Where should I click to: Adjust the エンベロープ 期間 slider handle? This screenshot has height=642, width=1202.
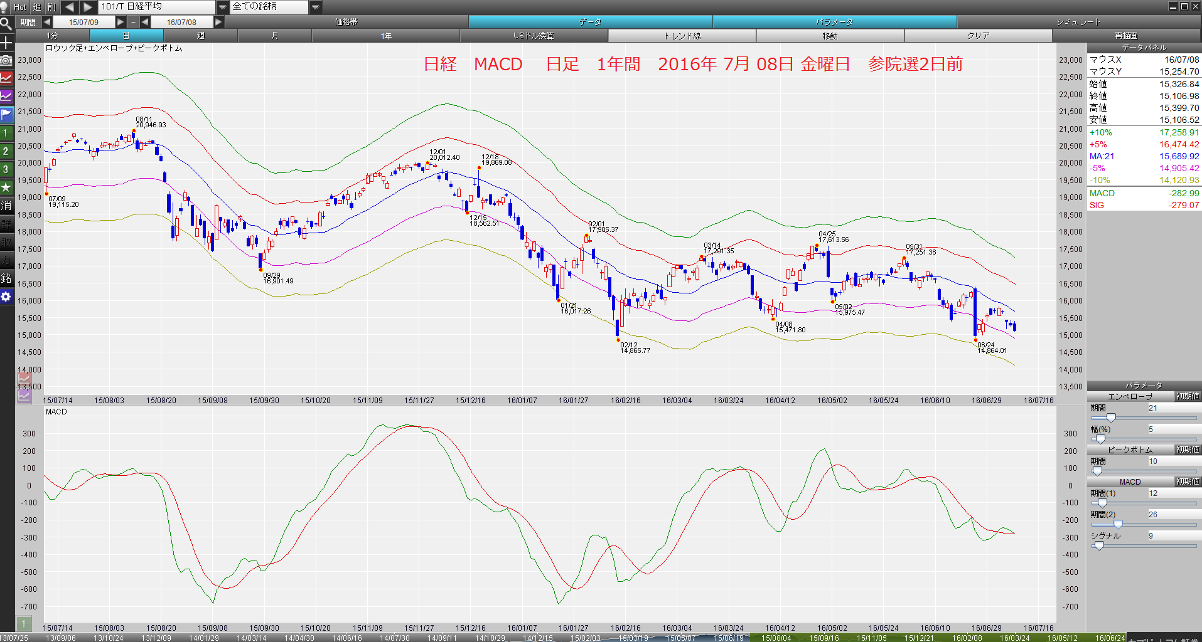click(x=1111, y=418)
